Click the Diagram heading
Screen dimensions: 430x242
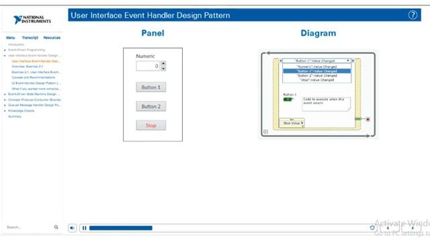318,33
